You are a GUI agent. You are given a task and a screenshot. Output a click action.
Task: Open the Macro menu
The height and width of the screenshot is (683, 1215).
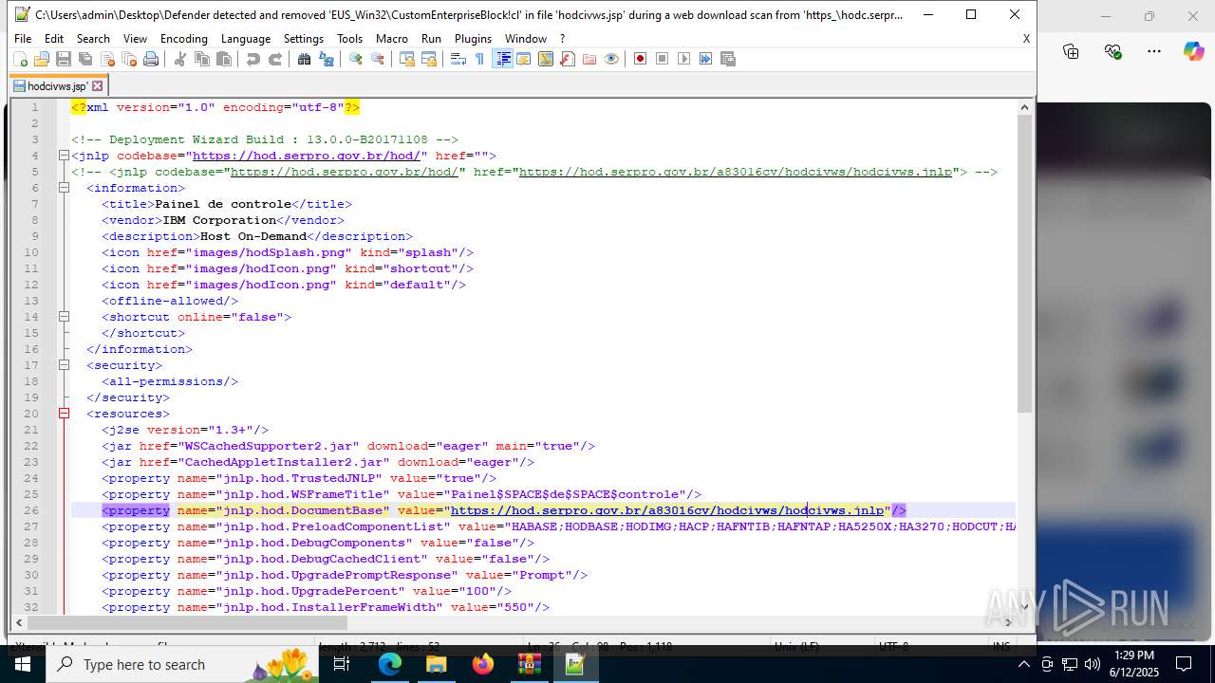pos(391,38)
